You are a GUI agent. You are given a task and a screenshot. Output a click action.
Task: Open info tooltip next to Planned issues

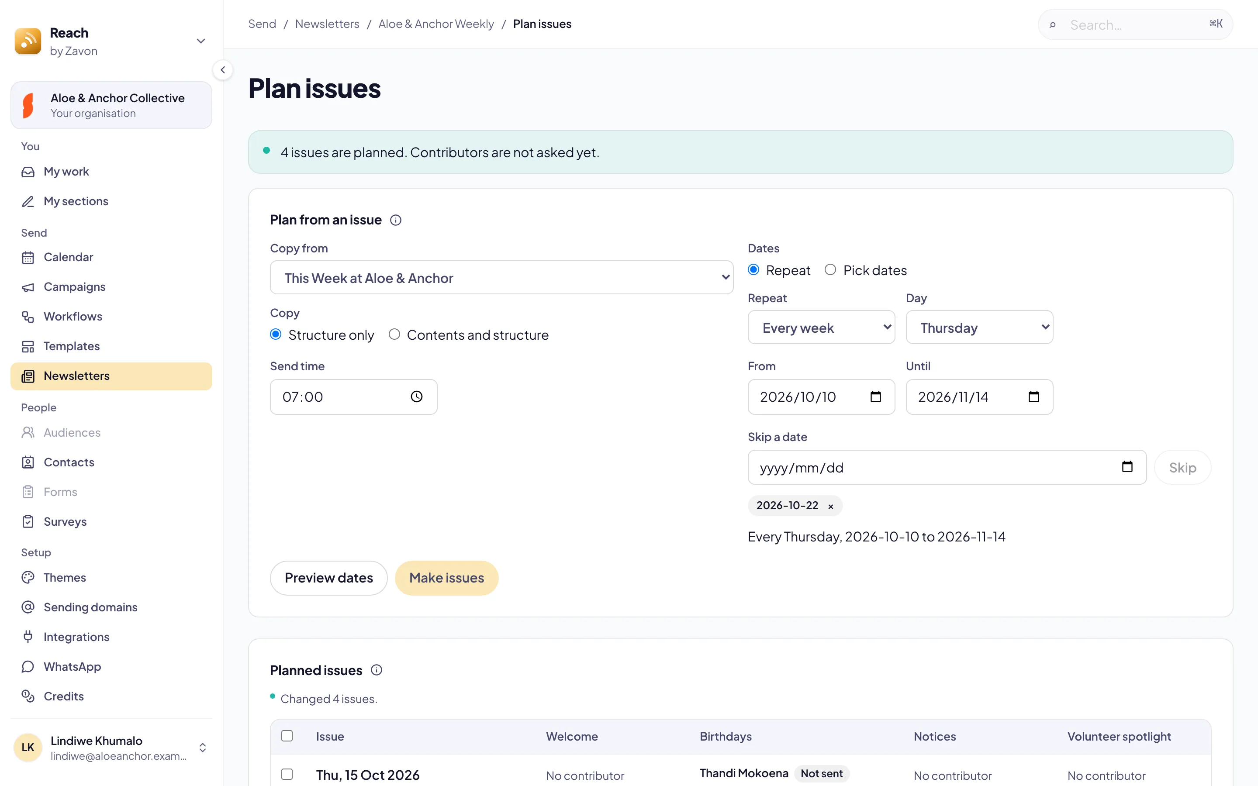[377, 670]
